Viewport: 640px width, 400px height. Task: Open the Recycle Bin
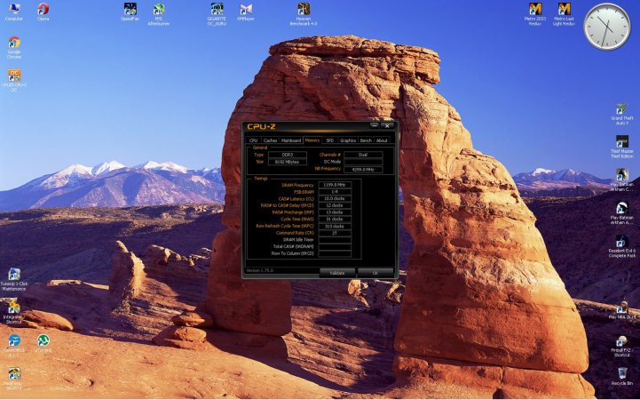point(622,376)
